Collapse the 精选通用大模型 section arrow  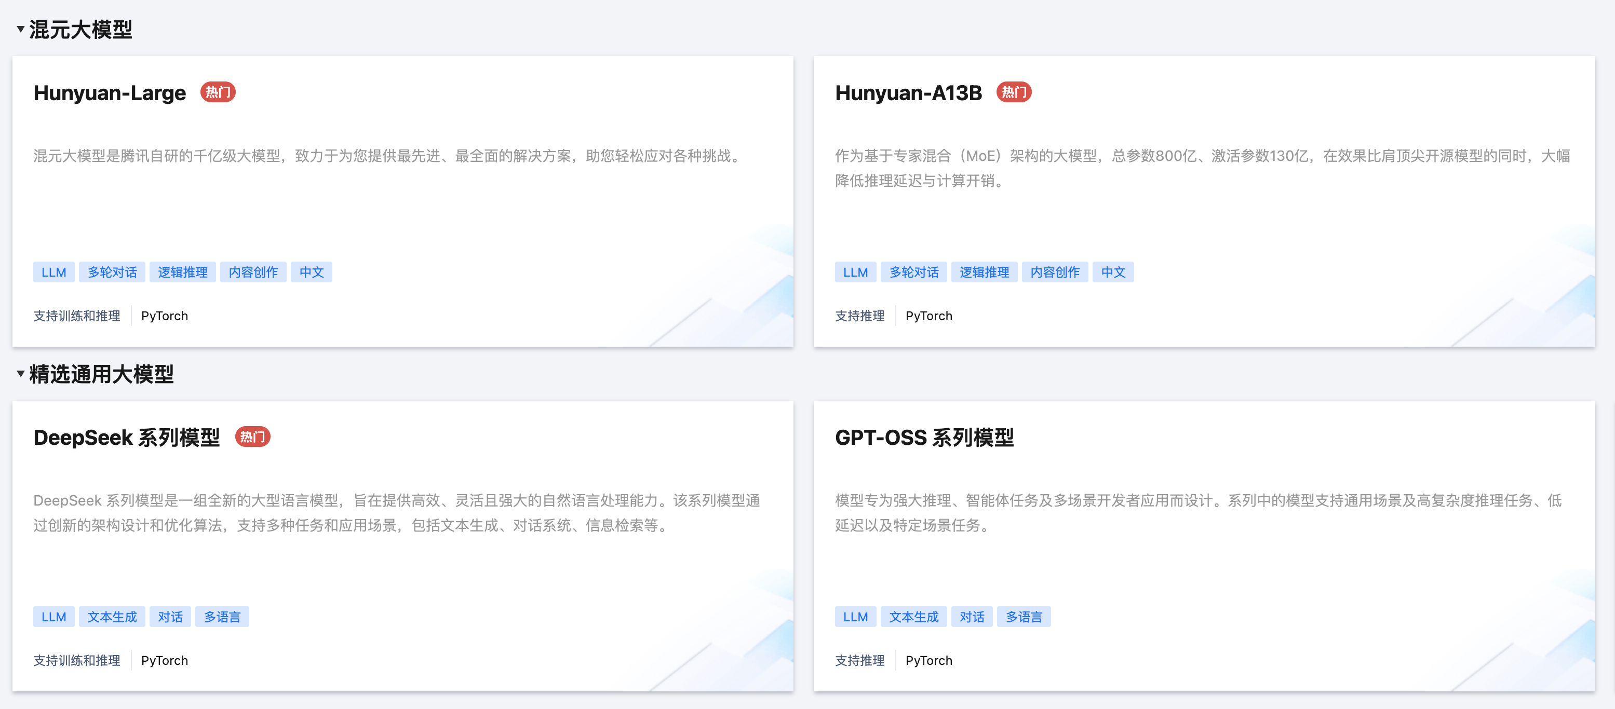20,374
